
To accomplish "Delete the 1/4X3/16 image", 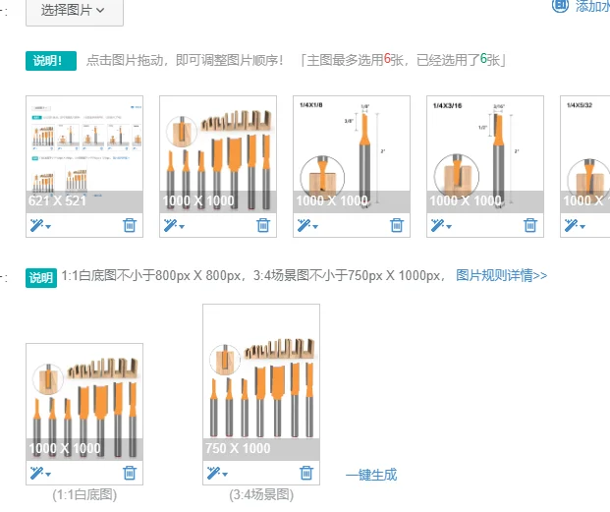I will click(x=530, y=225).
